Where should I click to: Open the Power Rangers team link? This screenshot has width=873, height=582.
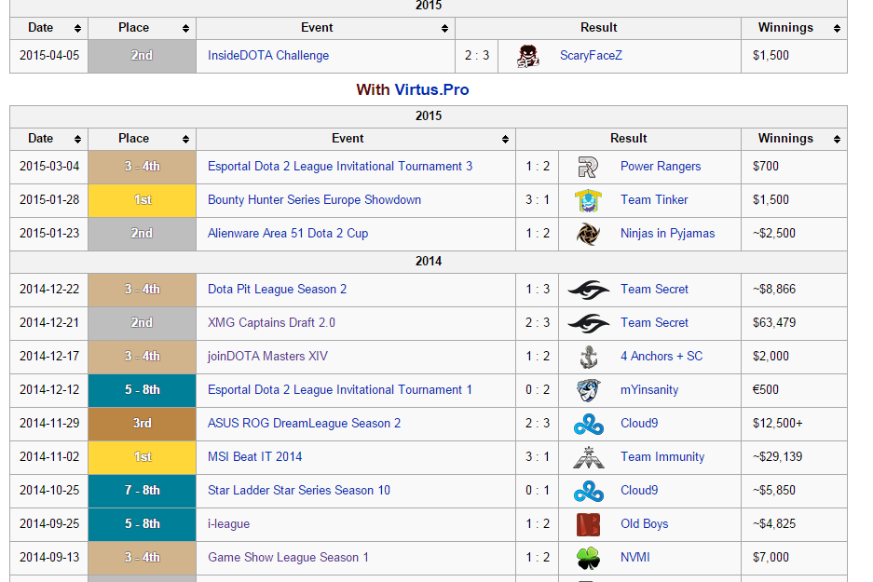tap(661, 167)
